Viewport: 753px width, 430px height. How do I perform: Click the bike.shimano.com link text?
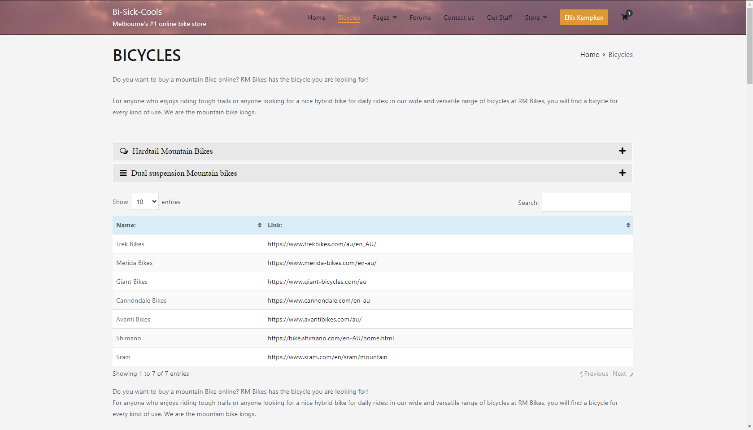(x=331, y=338)
